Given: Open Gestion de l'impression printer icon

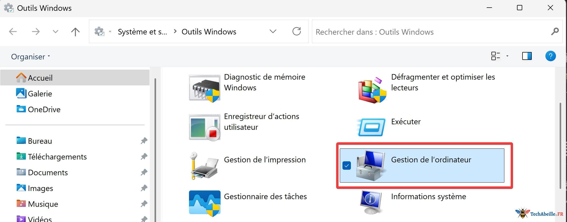Looking at the screenshot, I should point(204,166).
